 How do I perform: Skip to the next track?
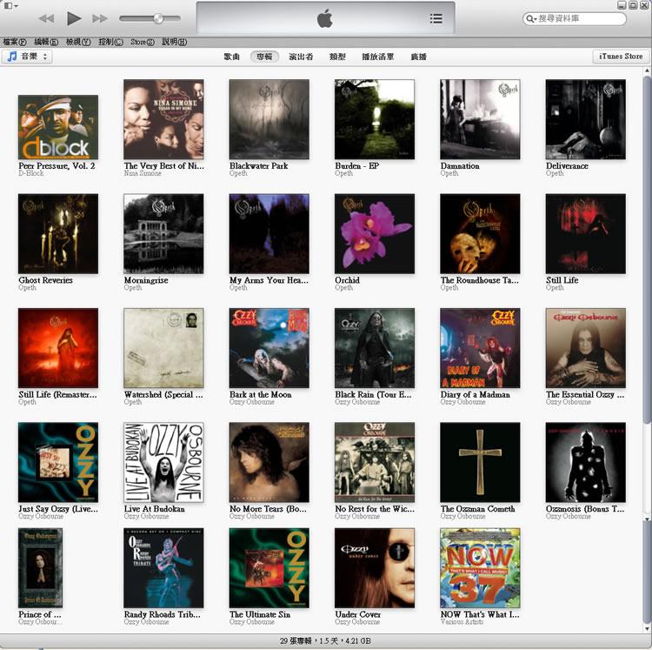pos(100,18)
